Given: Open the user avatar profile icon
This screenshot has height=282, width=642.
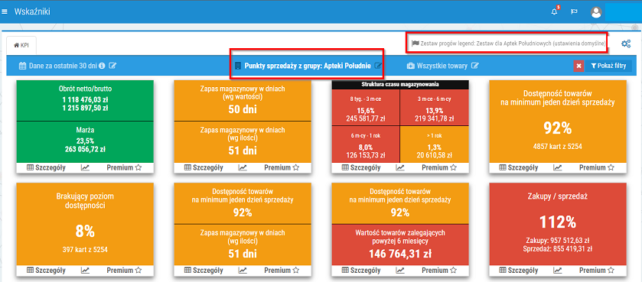Looking at the screenshot, I should pos(596,12).
